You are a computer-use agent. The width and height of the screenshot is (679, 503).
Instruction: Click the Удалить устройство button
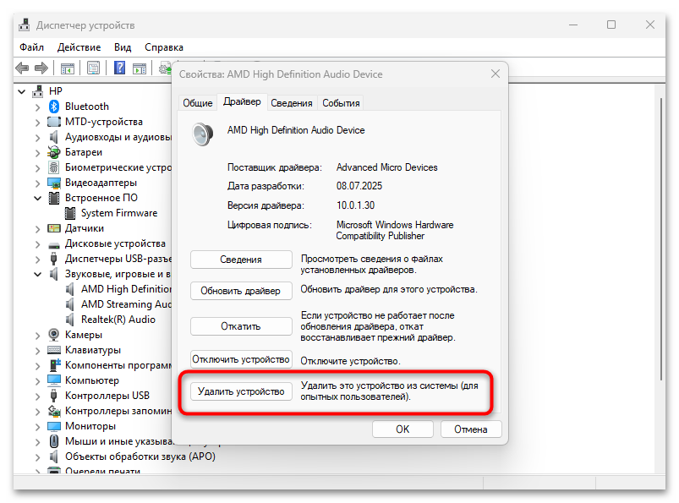point(241,391)
